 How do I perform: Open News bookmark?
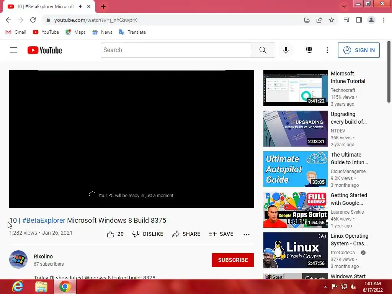tap(102, 32)
